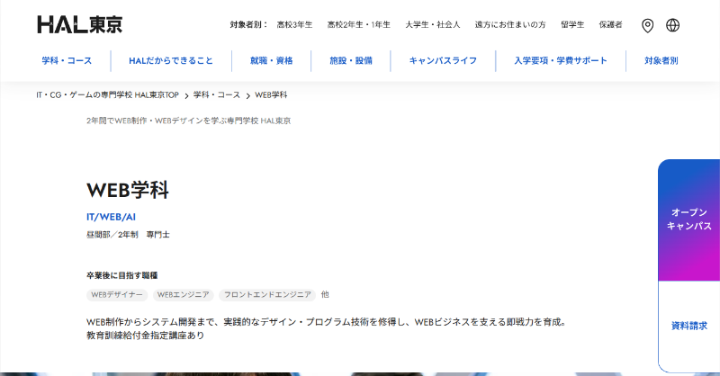Open the 施設・設備 menu

click(351, 60)
